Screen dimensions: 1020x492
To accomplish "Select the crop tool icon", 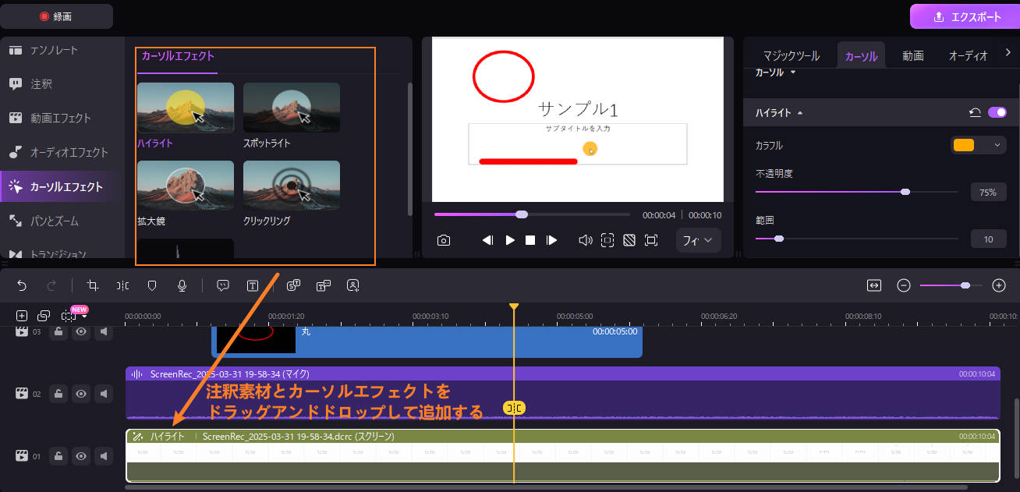I will pos(93,285).
